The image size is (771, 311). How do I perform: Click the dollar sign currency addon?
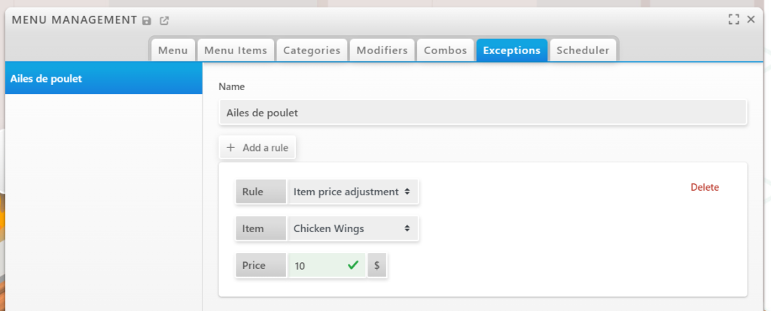tap(376, 265)
